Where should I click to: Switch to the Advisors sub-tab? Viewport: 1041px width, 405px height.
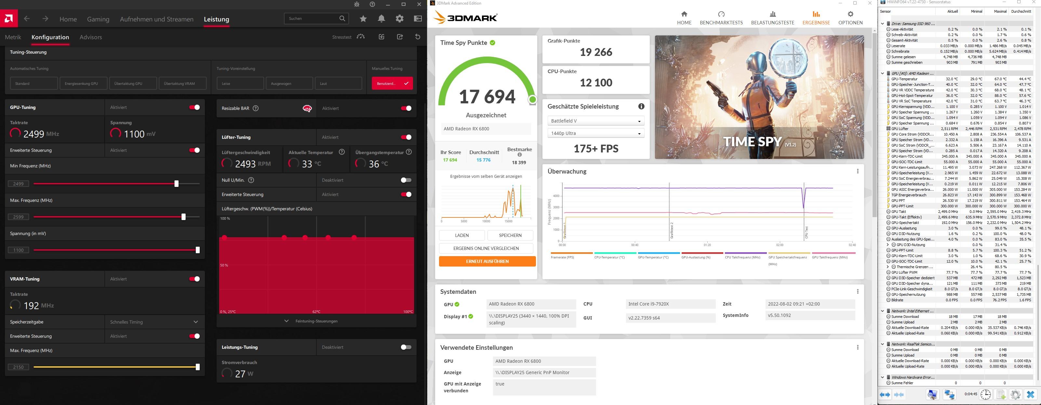point(90,37)
